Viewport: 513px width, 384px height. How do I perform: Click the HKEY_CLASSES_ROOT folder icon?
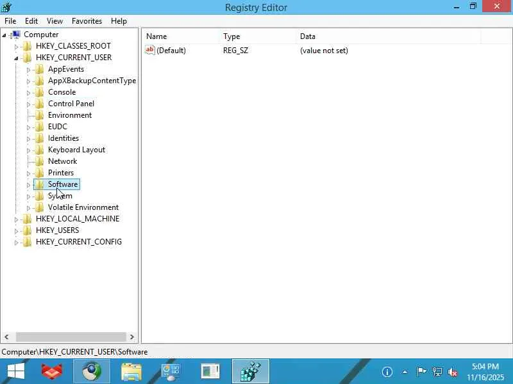(x=27, y=46)
